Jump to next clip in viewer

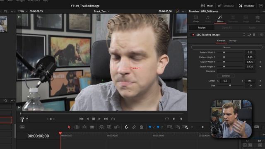174,119
